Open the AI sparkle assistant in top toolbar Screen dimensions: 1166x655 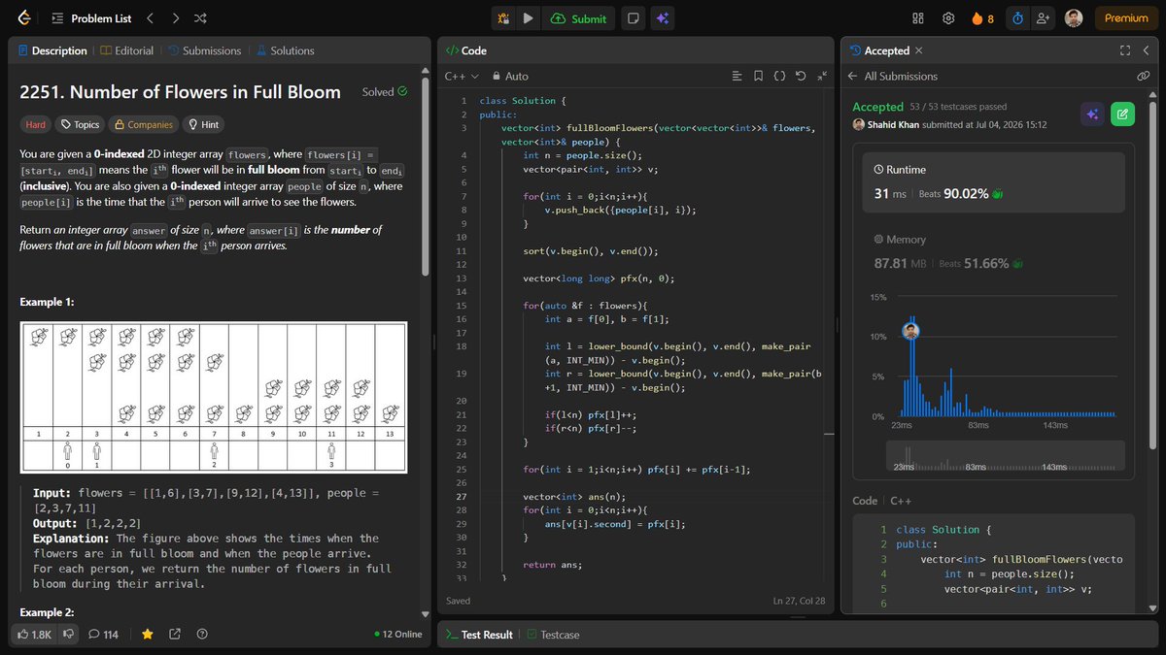663,17
